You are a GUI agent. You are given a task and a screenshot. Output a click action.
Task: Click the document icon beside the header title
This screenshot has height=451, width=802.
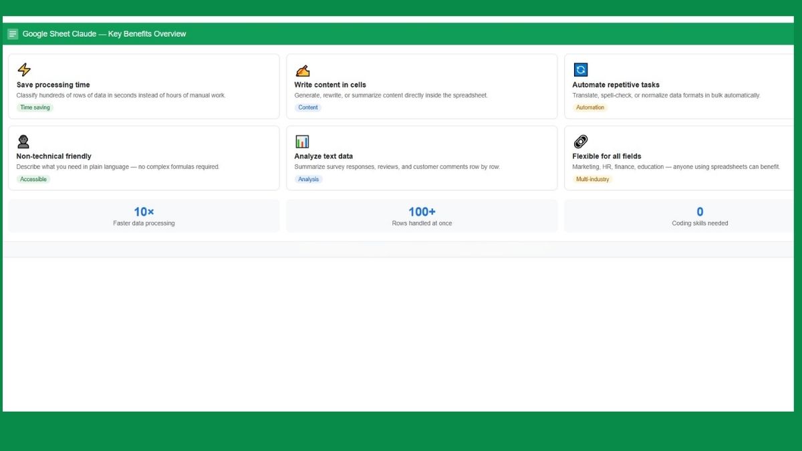coord(13,34)
